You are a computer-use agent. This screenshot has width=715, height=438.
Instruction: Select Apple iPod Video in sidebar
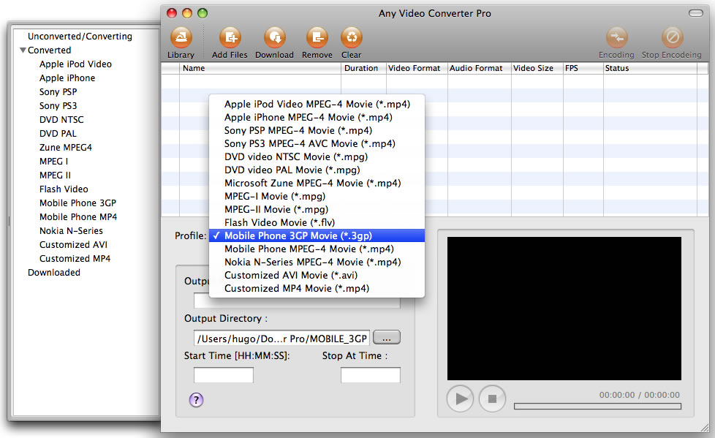point(75,64)
